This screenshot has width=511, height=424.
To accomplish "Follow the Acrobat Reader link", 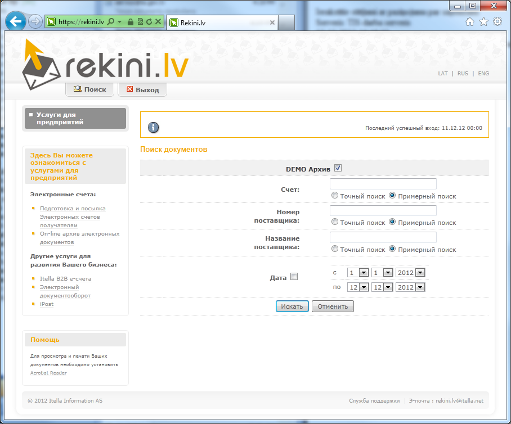I will point(48,373).
